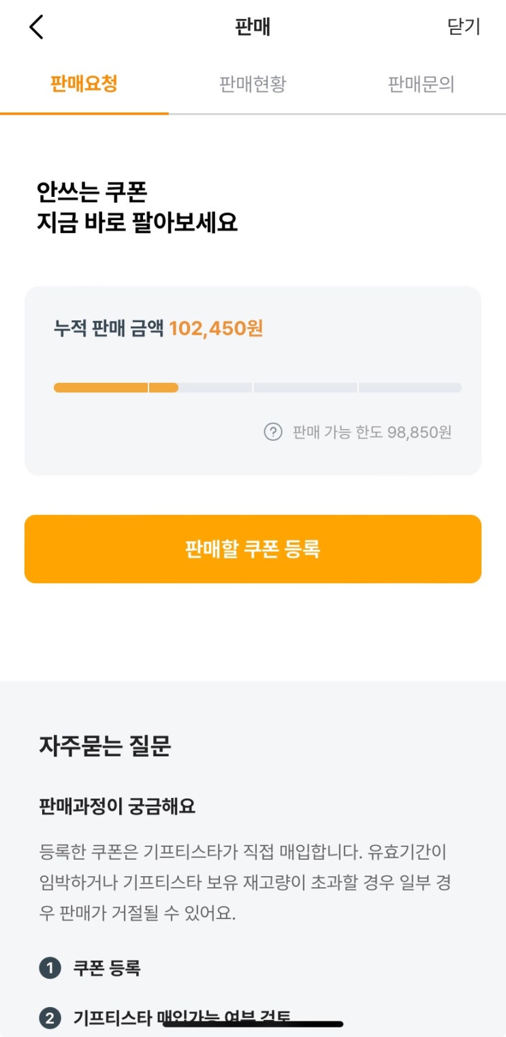The image size is (506, 1037).
Task: Click the 판매 page title
Action: click(253, 27)
